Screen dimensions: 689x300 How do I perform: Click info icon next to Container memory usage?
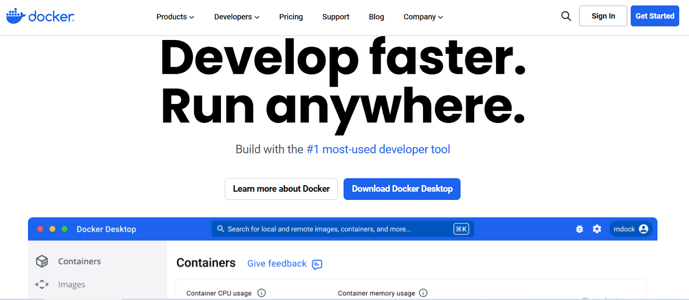(423, 293)
